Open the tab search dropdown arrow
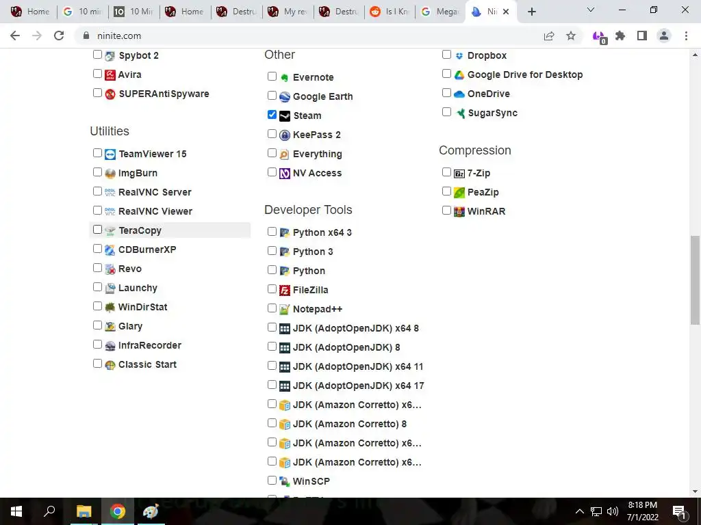Viewport: 701px width, 525px height. 591,10
